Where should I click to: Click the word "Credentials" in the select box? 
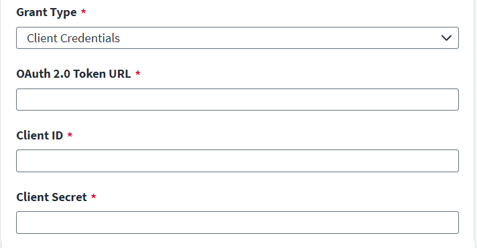click(x=90, y=38)
